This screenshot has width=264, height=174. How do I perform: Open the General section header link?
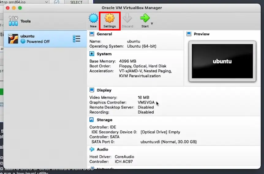point(104,34)
